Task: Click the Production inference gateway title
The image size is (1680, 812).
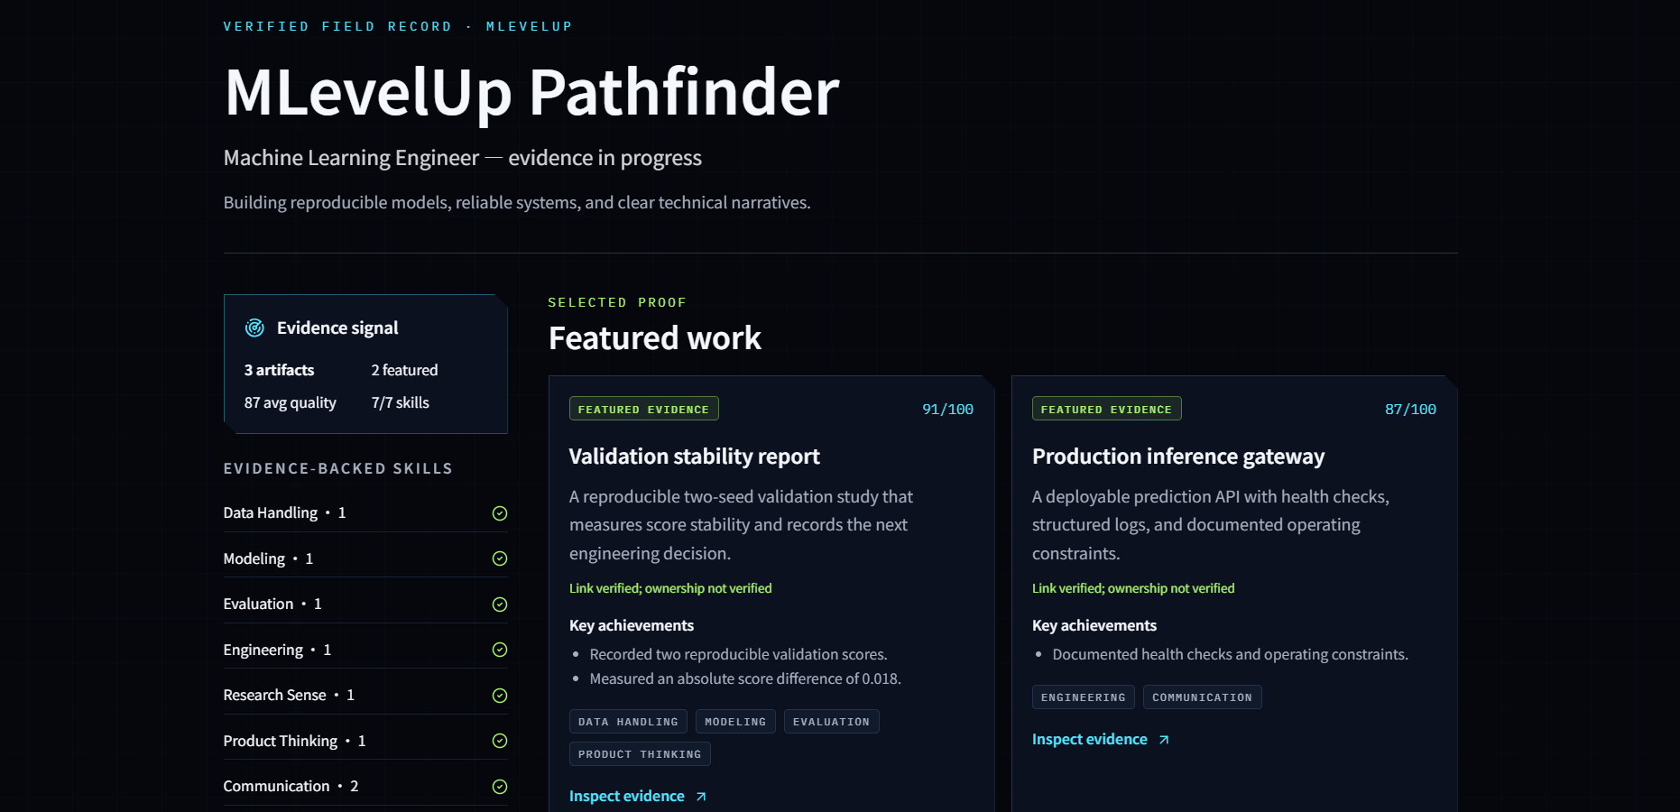Action: pyautogui.click(x=1178, y=457)
